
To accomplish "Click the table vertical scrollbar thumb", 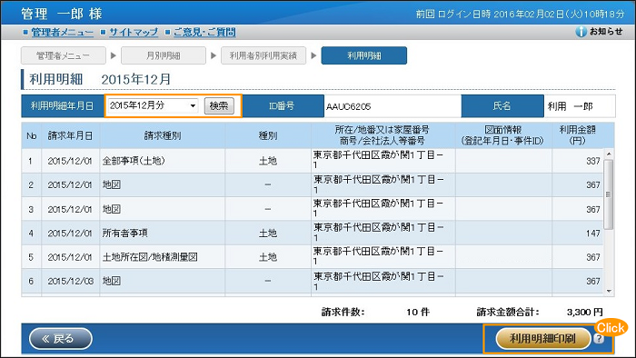I will click(609, 194).
